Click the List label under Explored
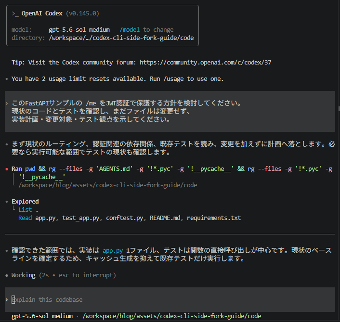Viewport: 340px width, 322px height. pos(25,210)
